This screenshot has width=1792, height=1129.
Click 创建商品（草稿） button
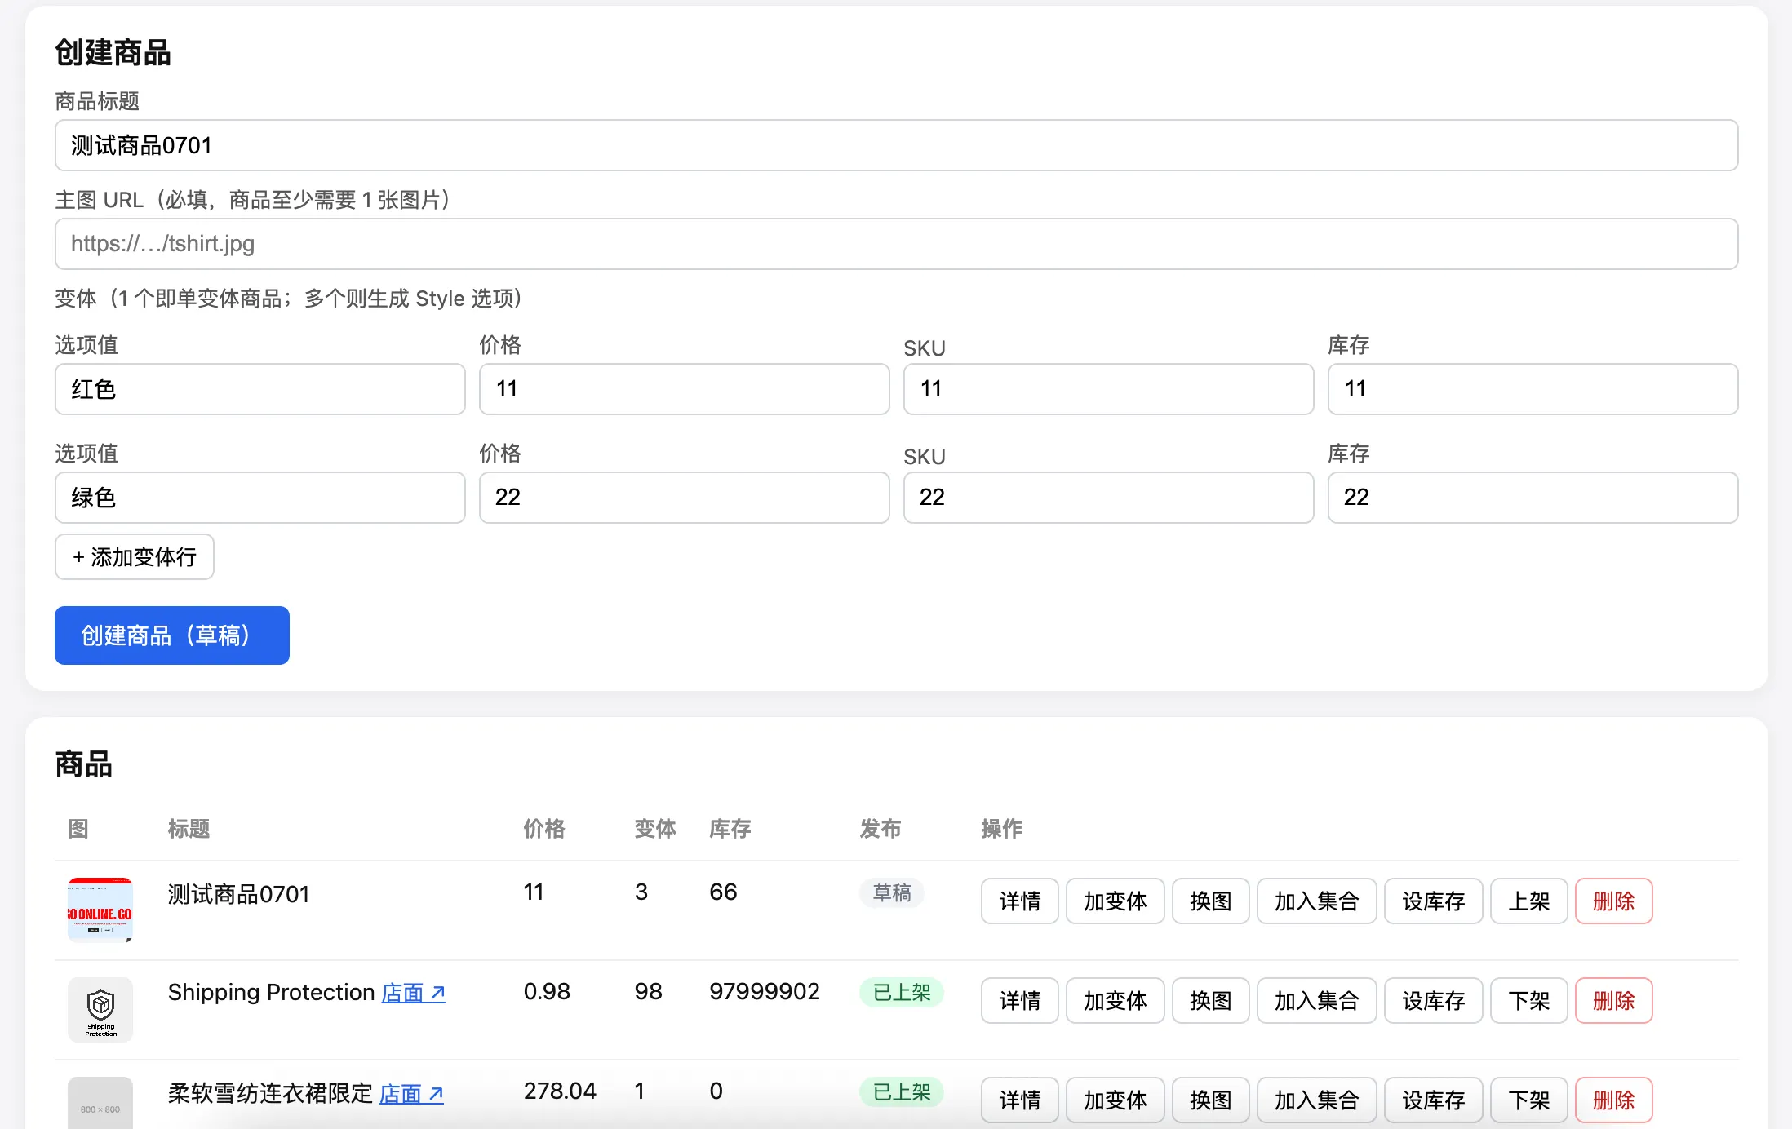[172, 635]
